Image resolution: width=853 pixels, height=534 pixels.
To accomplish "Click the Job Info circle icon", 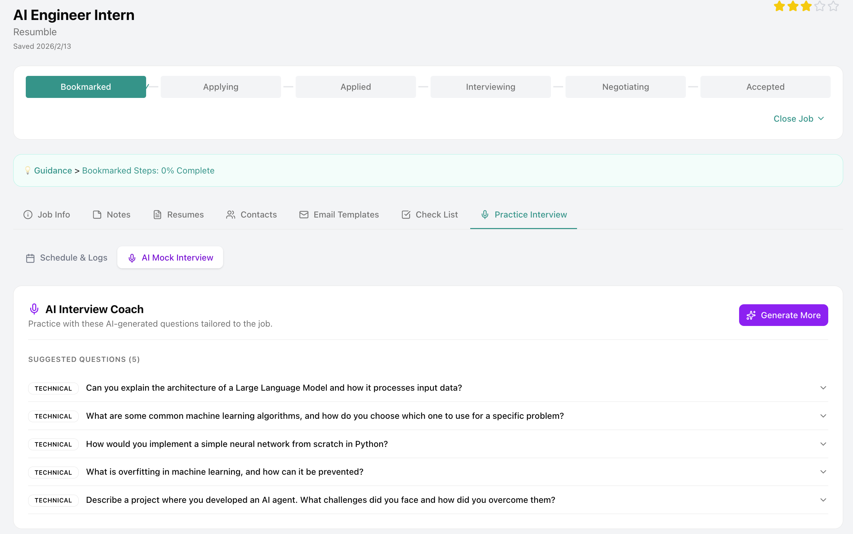I will click(x=28, y=215).
